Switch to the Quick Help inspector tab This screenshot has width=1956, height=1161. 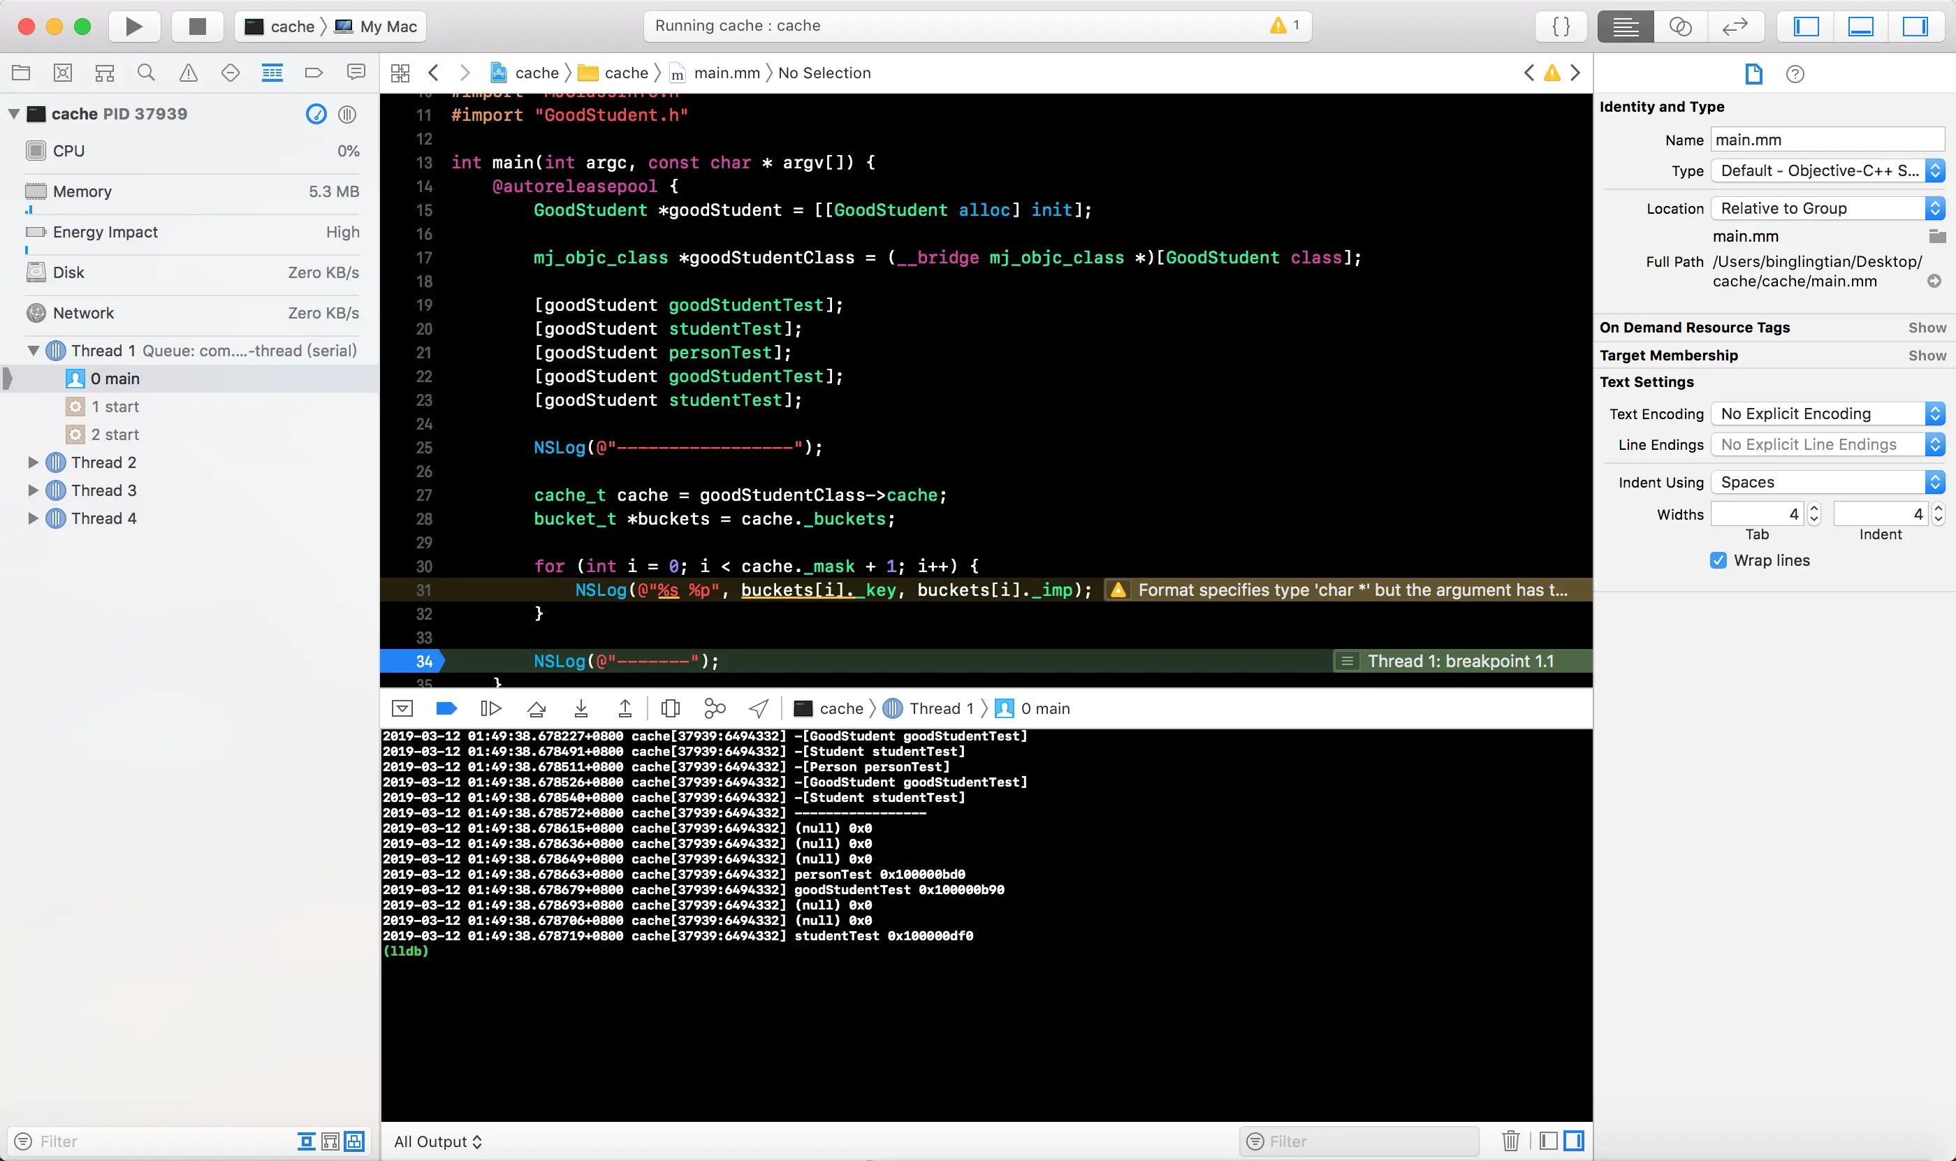(1794, 74)
